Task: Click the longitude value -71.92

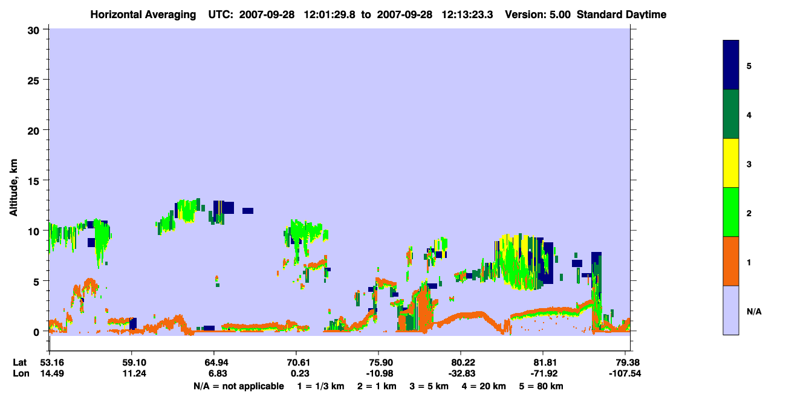Action: 544,373
